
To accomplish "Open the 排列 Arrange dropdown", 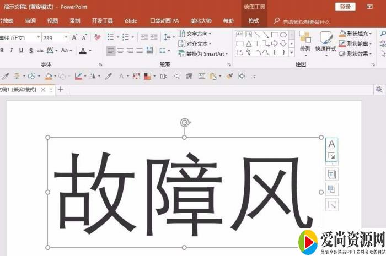I will pos(305,43).
